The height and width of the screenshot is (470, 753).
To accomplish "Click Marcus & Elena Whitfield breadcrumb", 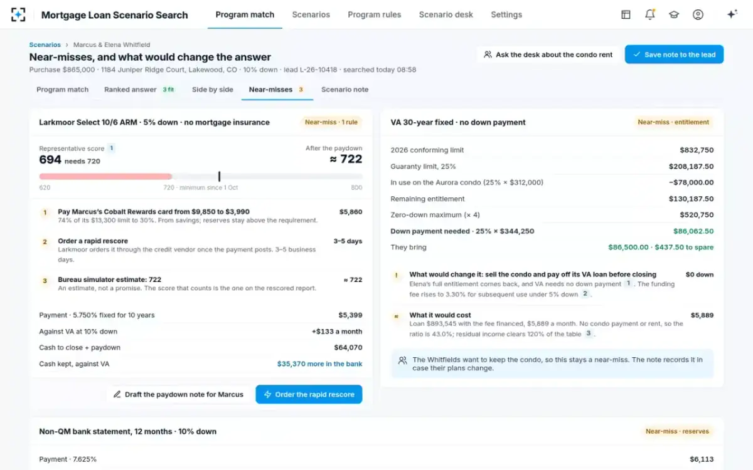I will point(112,44).
